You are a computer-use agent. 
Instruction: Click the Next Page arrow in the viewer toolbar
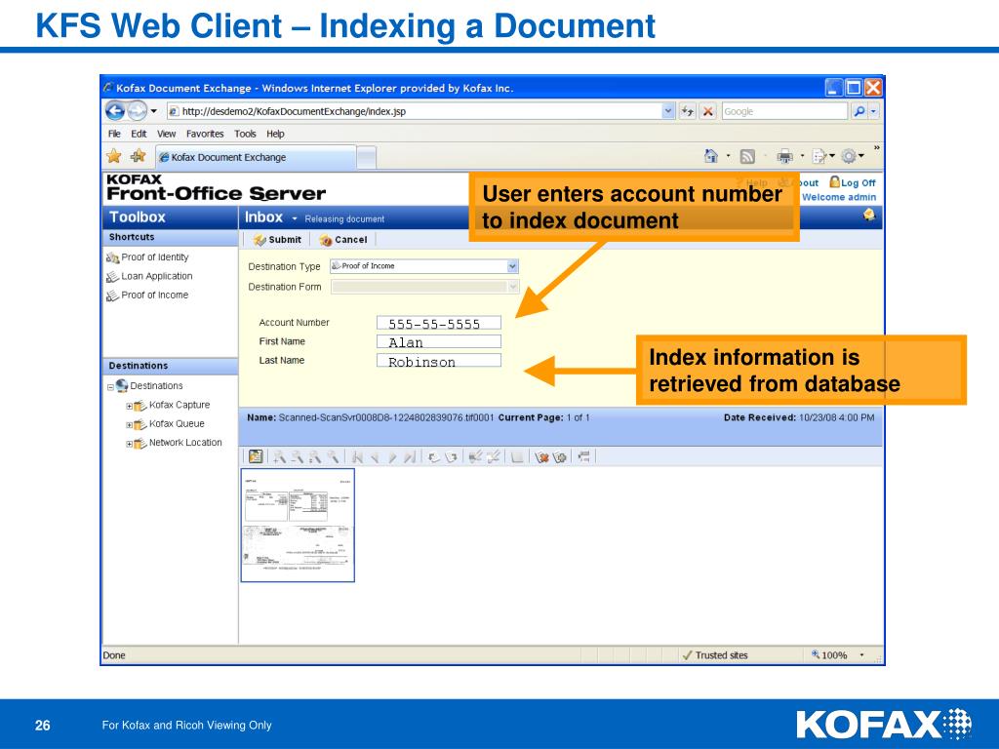392,456
